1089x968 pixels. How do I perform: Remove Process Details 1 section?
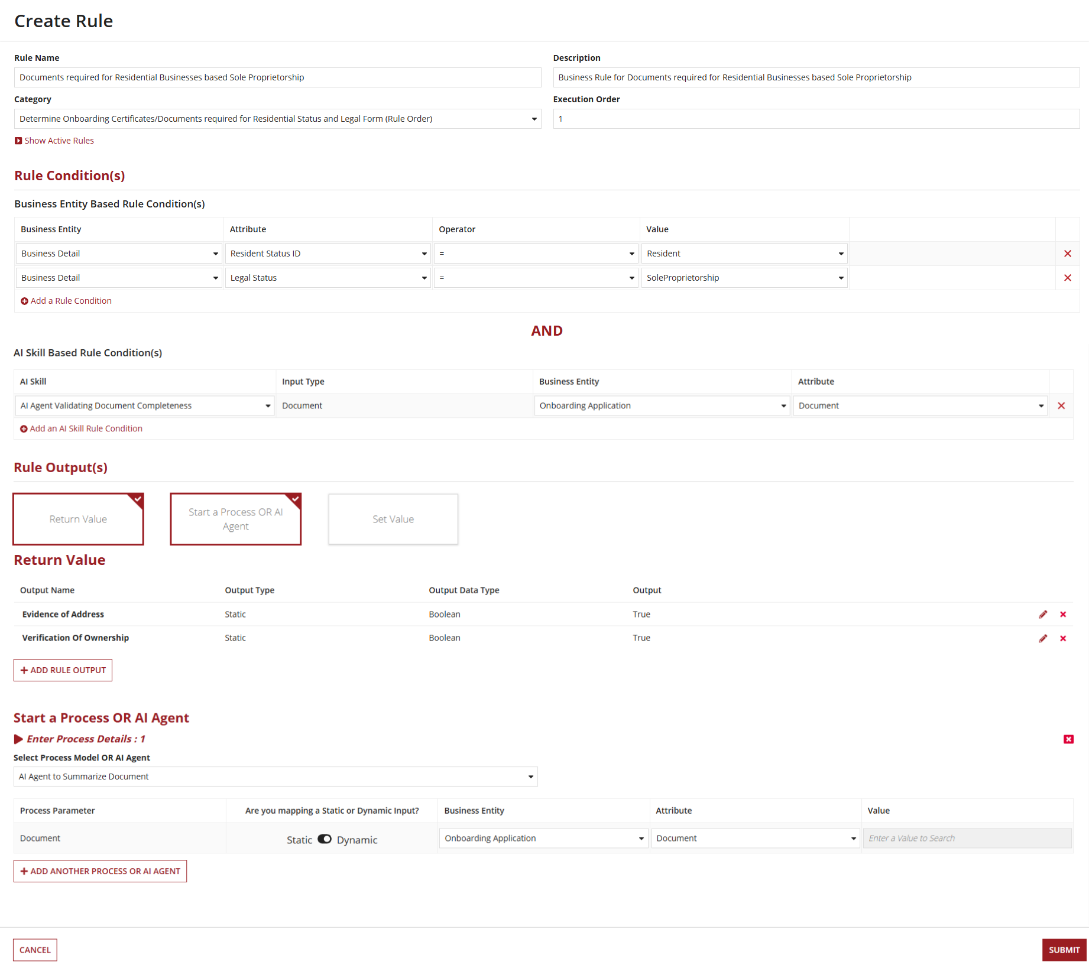pyautogui.click(x=1068, y=739)
